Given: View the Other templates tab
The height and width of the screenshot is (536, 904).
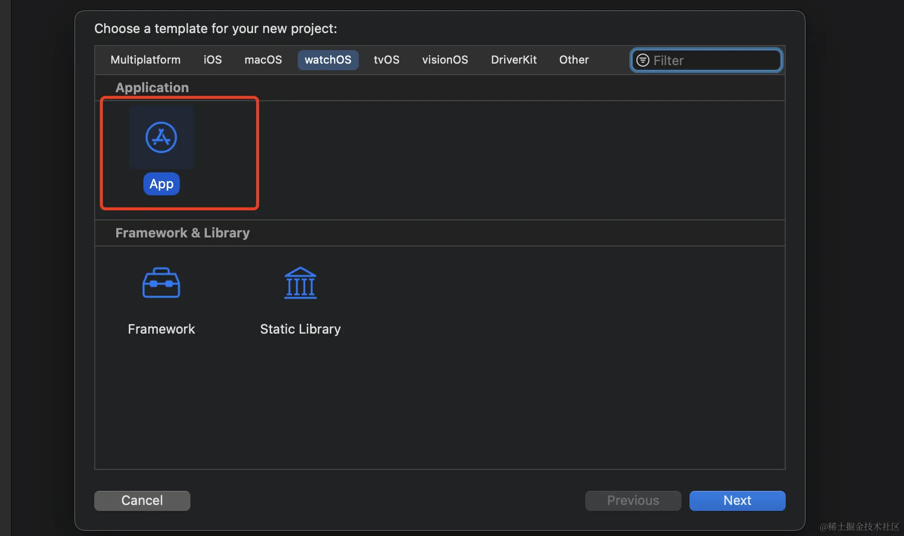Looking at the screenshot, I should (574, 60).
